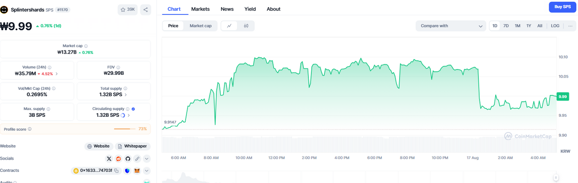The image size is (578, 183).
Task: Open the GitHub social link
Action: (x=128, y=159)
